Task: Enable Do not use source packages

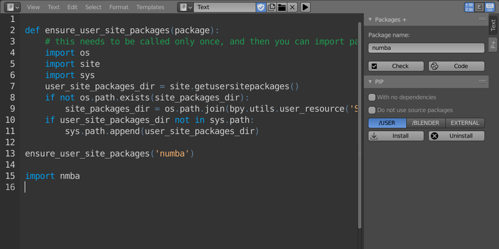Action: pyautogui.click(x=372, y=110)
